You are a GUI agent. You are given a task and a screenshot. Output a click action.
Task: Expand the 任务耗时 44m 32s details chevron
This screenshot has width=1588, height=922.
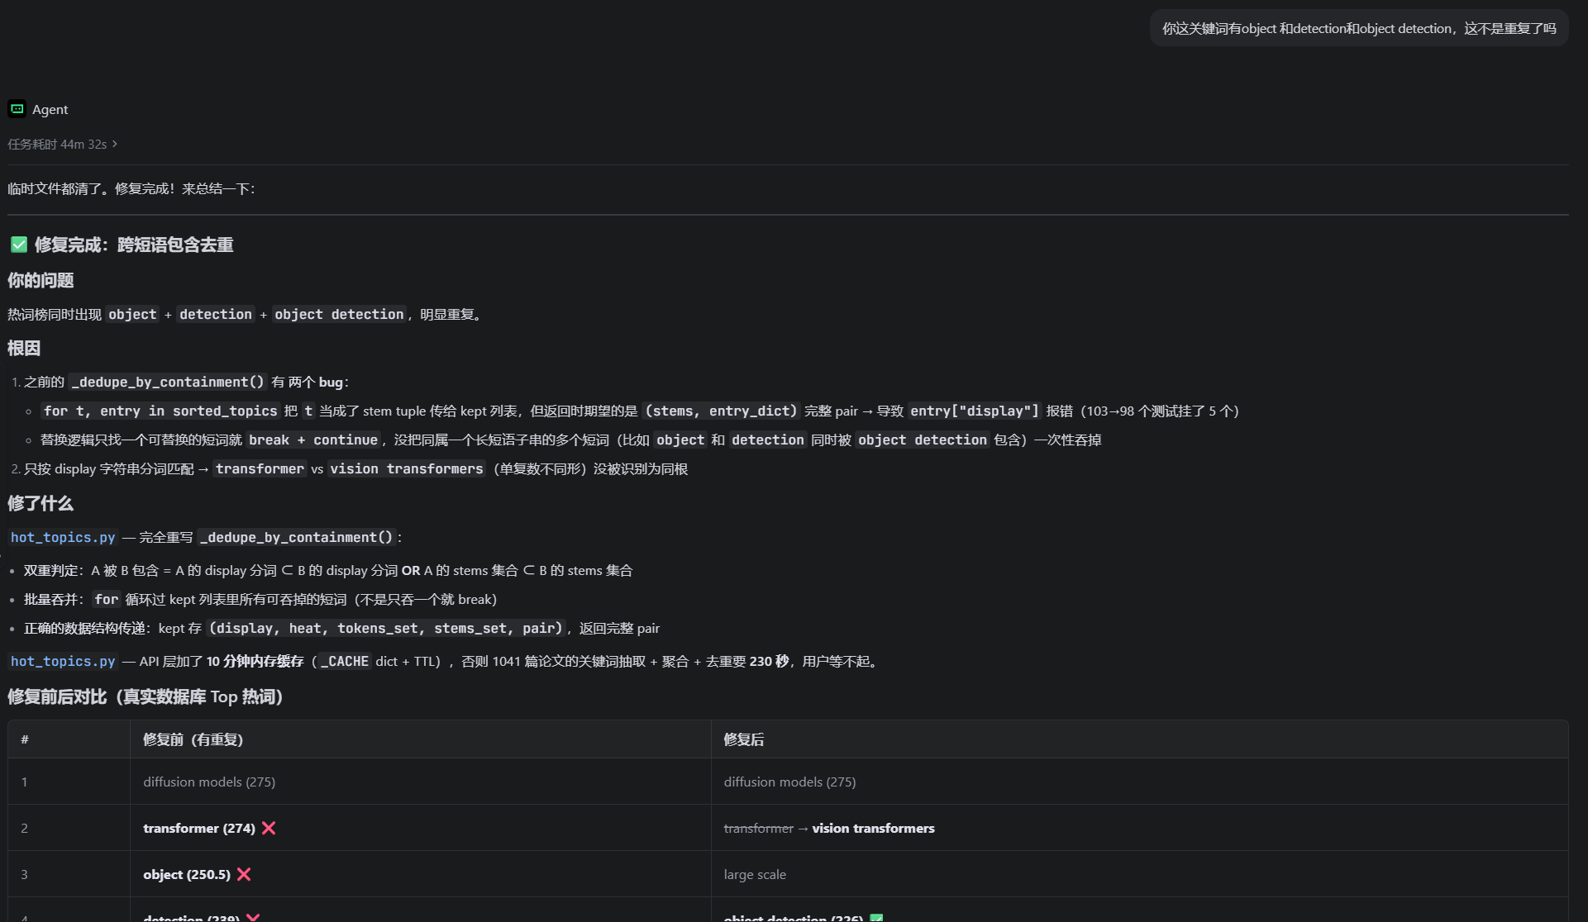[x=114, y=144]
